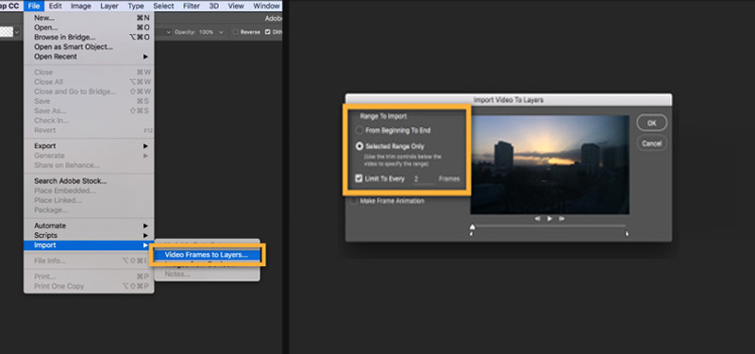Screen dimensions: 755x354
Task: Open the 3D menu
Action: pos(214,6)
